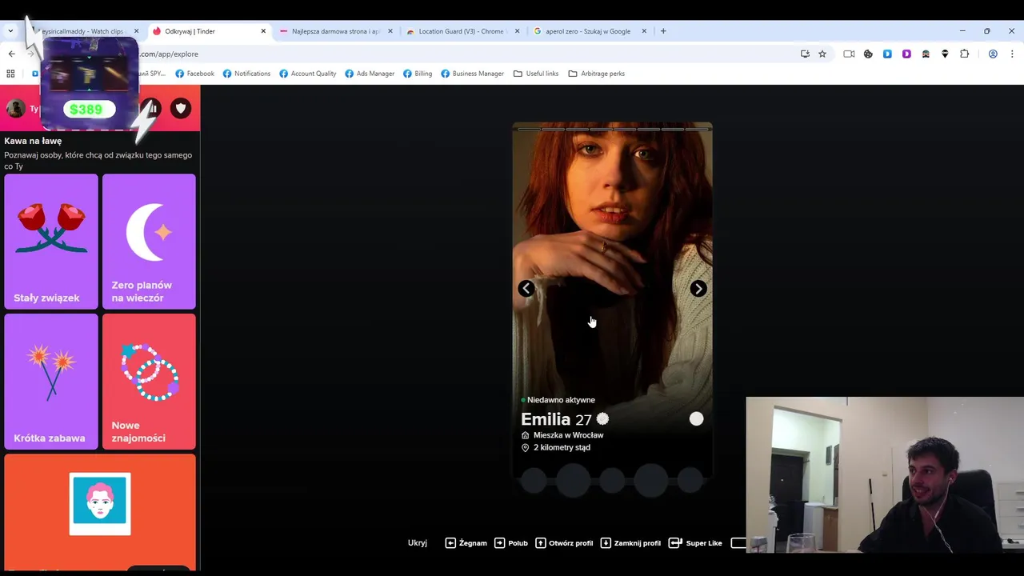Open the Billing bookmark

click(x=418, y=74)
